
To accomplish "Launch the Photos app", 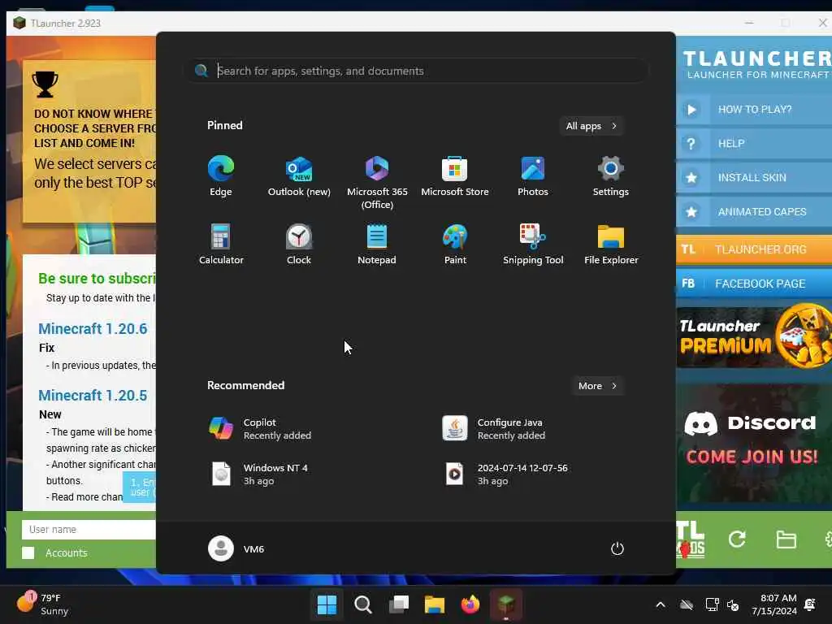I will [x=533, y=176].
